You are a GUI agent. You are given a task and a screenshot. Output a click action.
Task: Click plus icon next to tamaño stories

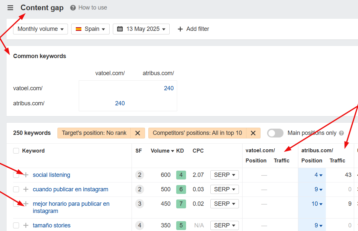point(26,225)
